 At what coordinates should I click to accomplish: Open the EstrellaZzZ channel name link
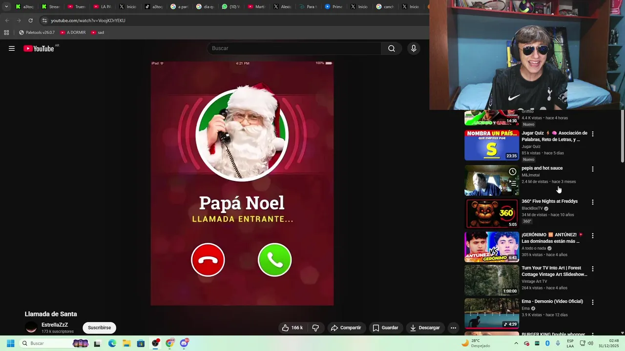coord(55,325)
